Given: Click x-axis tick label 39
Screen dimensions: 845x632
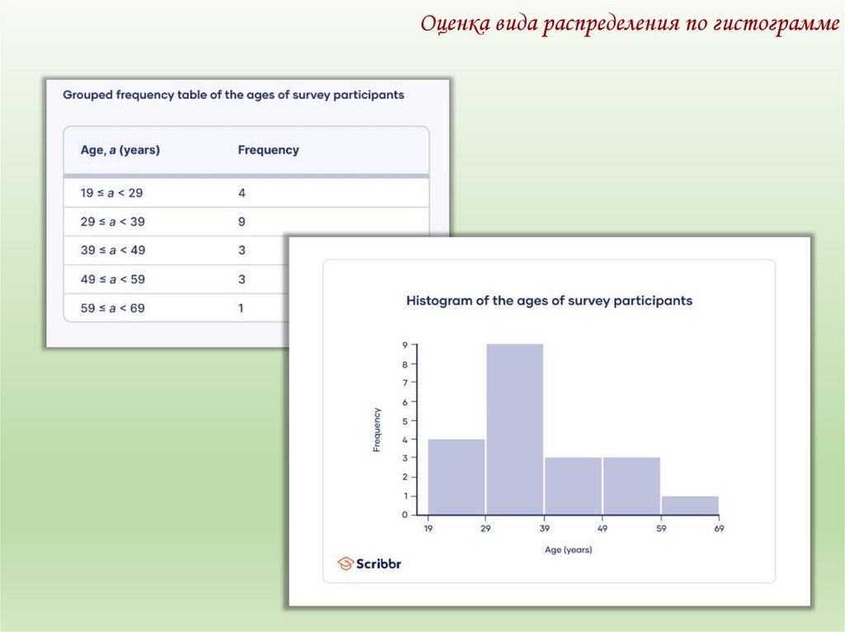Looking at the screenshot, I should pyautogui.click(x=545, y=529).
